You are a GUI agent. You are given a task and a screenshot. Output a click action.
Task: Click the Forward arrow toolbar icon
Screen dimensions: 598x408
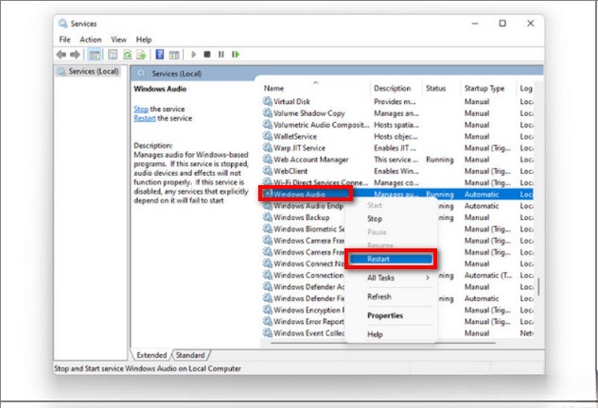coord(75,55)
